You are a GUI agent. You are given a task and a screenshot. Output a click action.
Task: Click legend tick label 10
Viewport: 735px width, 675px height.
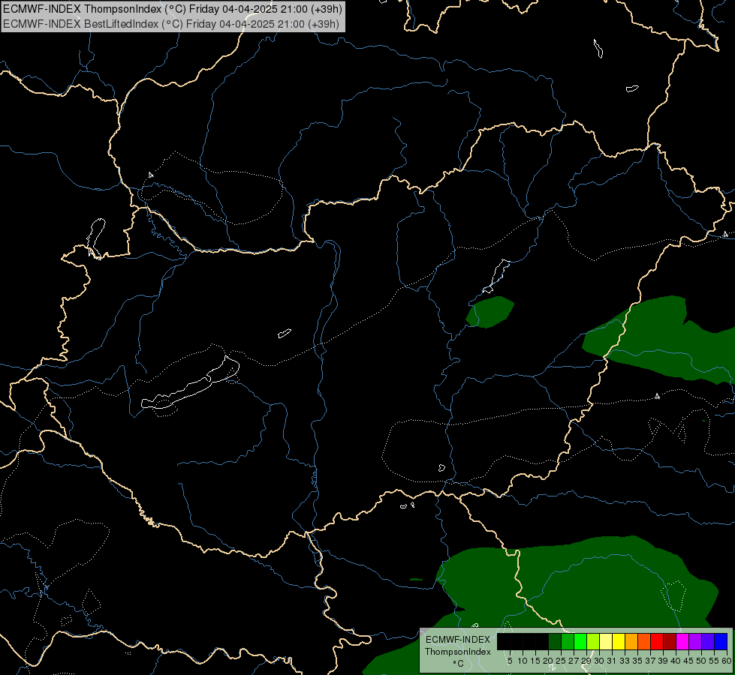523,661
